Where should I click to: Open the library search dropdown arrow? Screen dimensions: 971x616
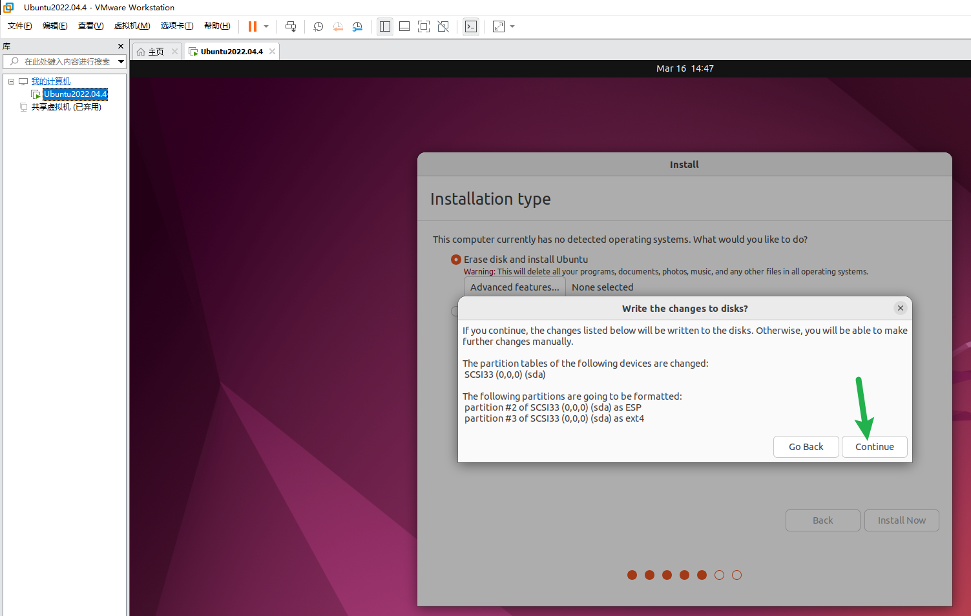[121, 62]
